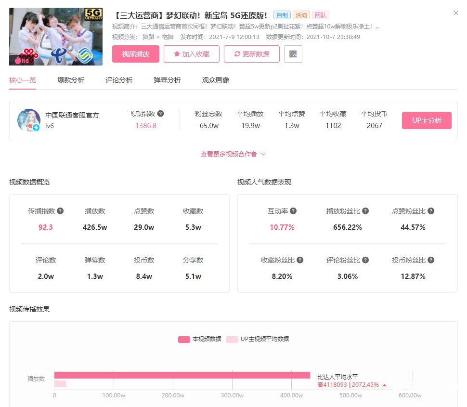The image size is (467, 407).
Task: Click help icon beside 互动率
Action: point(293,211)
